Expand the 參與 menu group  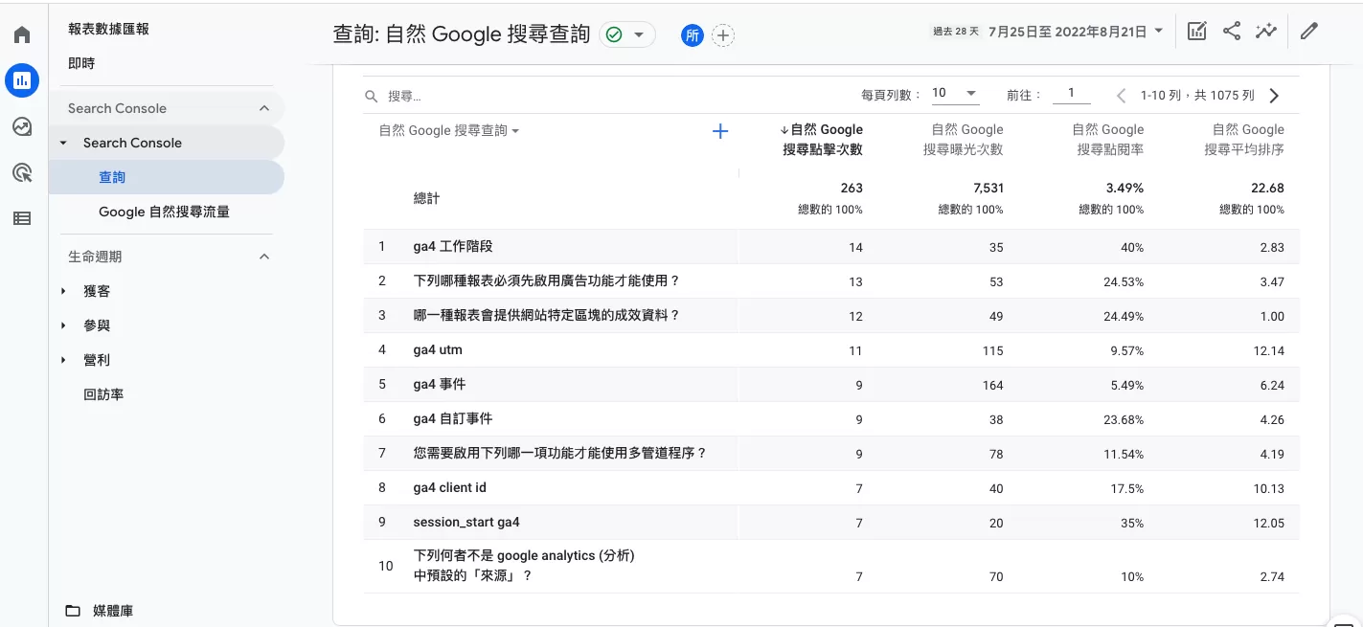pyautogui.click(x=64, y=325)
